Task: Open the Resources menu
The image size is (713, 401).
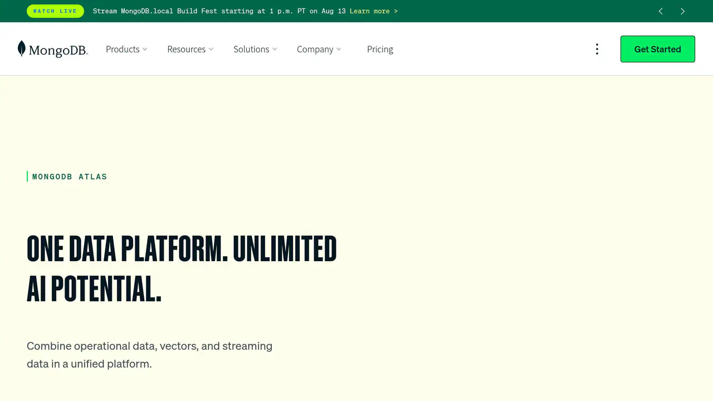Action: [x=187, y=49]
